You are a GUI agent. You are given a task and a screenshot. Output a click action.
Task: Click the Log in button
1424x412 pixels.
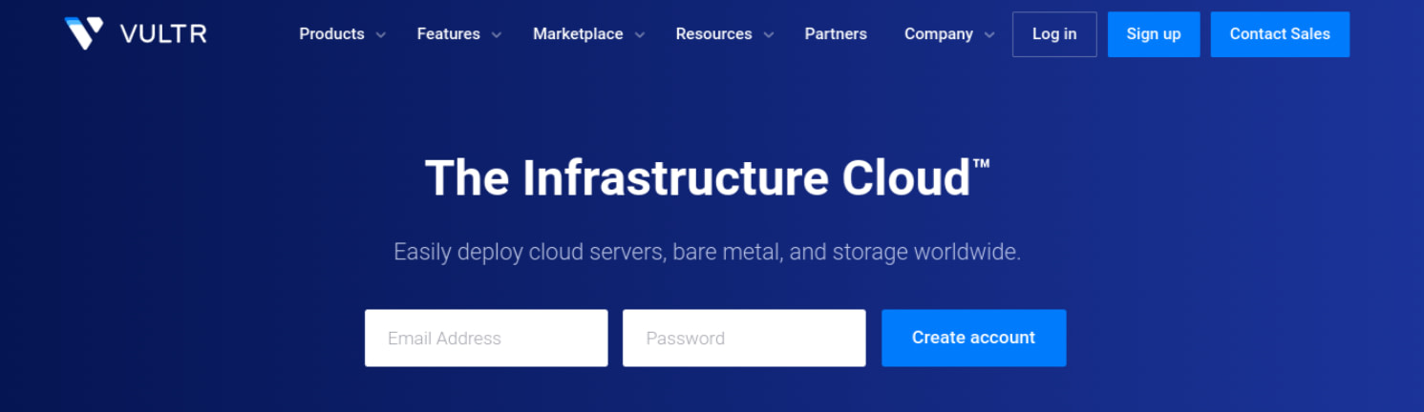coord(1054,34)
